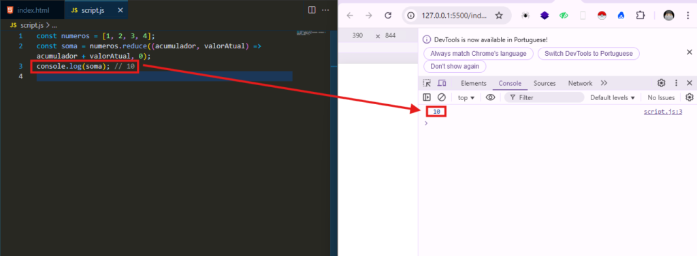Close the DevTools panel
The image size is (697, 256).
click(690, 83)
